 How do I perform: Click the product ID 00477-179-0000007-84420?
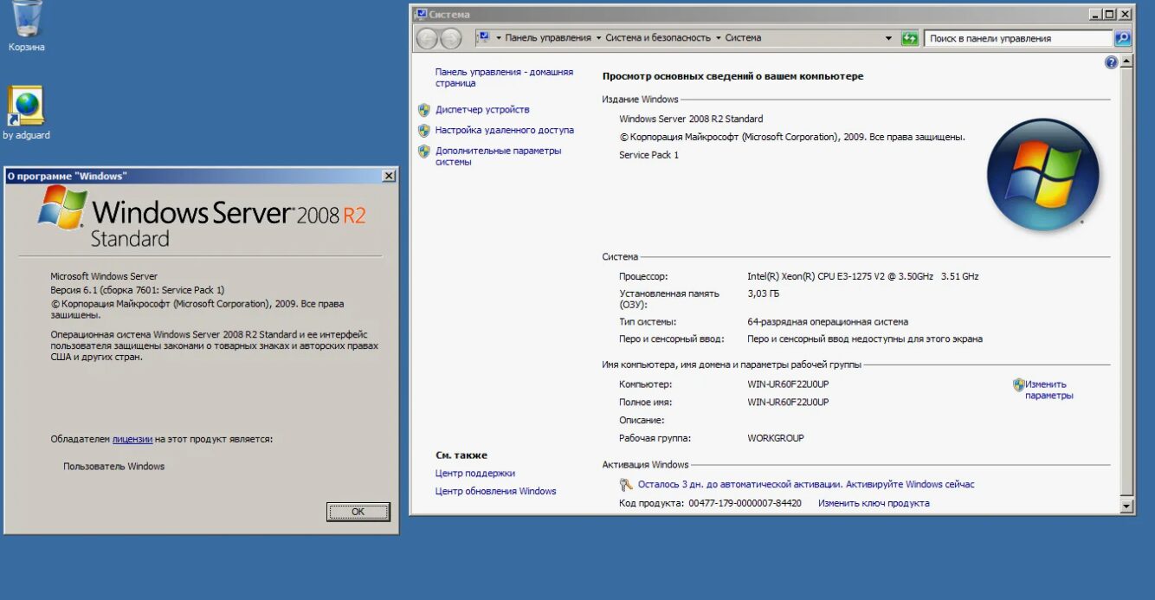pos(745,503)
